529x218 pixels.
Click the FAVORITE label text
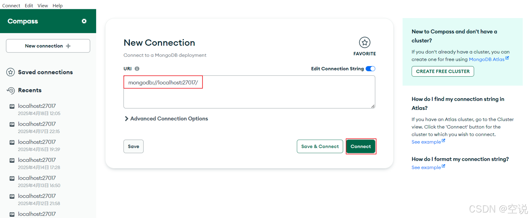[x=365, y=54]
